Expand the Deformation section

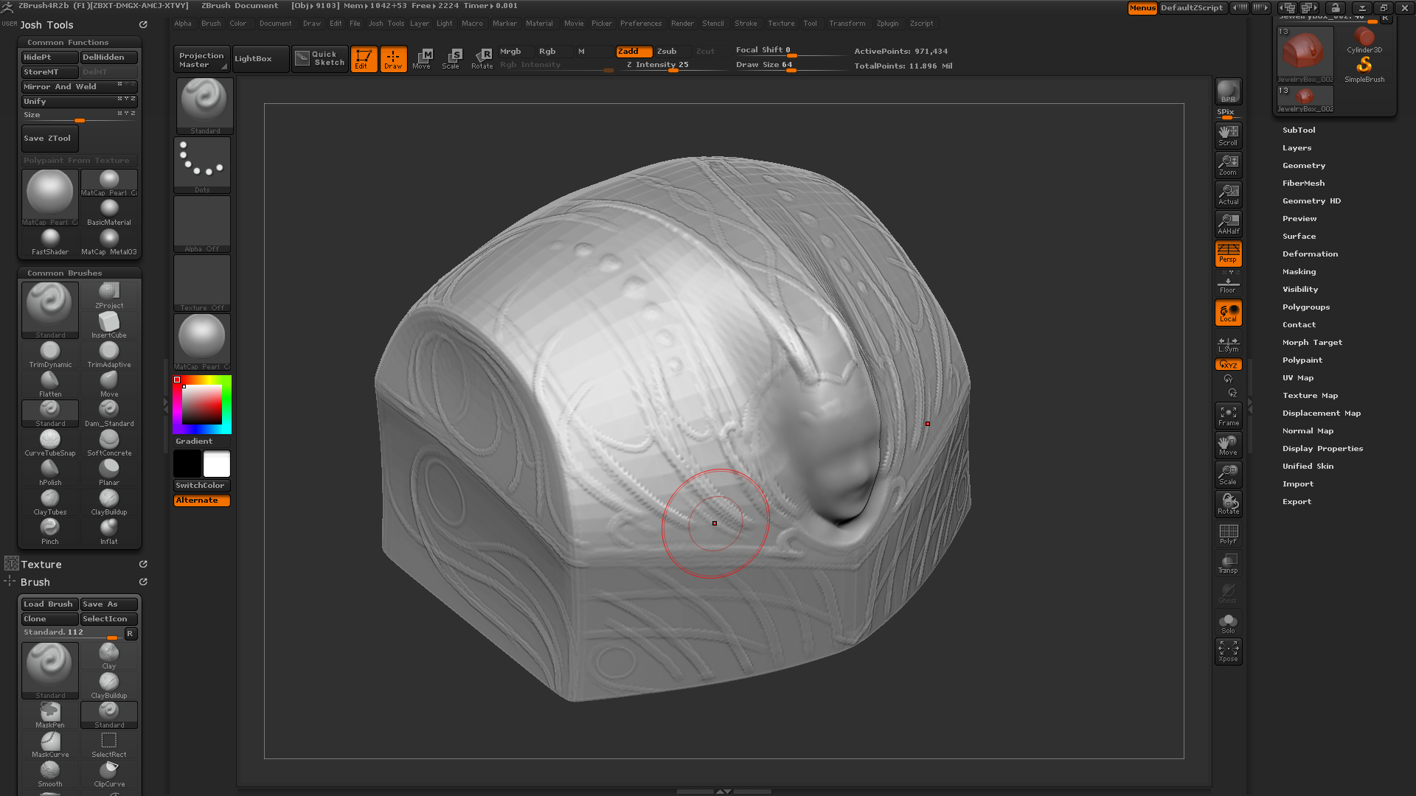click(1310, 254)
